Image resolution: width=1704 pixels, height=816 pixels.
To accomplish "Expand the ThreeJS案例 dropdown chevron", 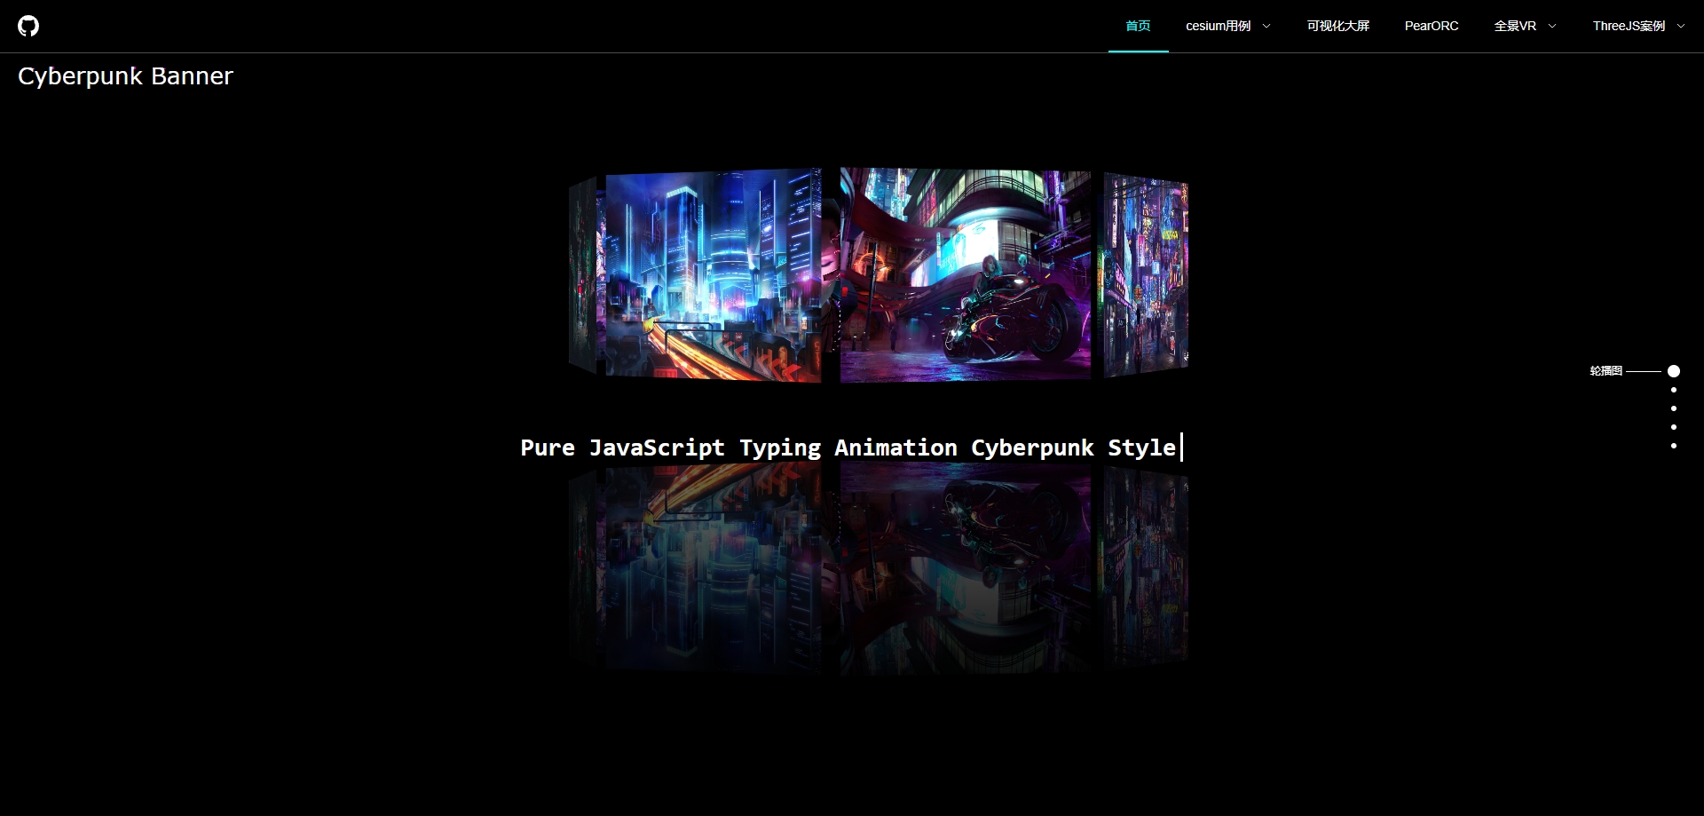I will pyautogui.click(x=1681, y=26).
